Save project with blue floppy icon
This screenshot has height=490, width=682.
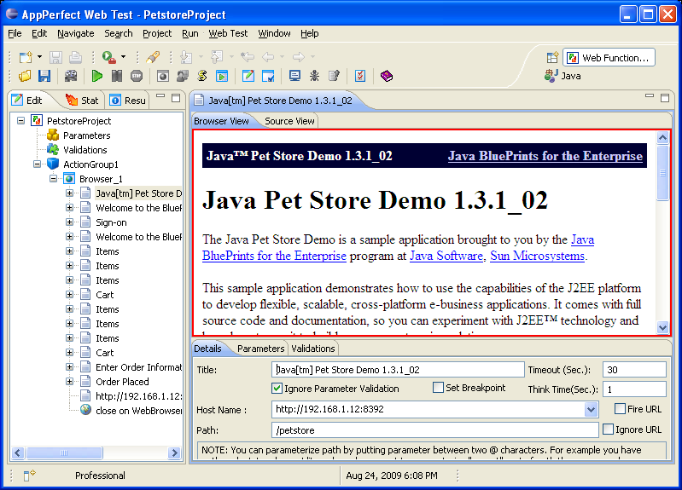44,76
